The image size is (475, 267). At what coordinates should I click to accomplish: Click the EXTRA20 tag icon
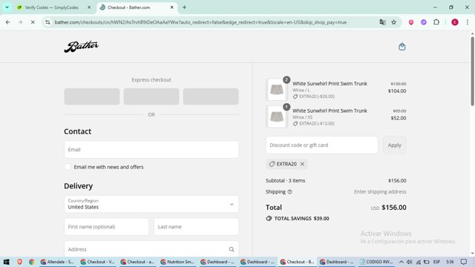(x=272, y=164)
